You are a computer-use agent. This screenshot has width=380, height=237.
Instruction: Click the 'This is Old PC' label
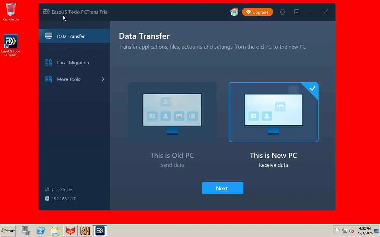pyautogui.click(x=172, y=155)
